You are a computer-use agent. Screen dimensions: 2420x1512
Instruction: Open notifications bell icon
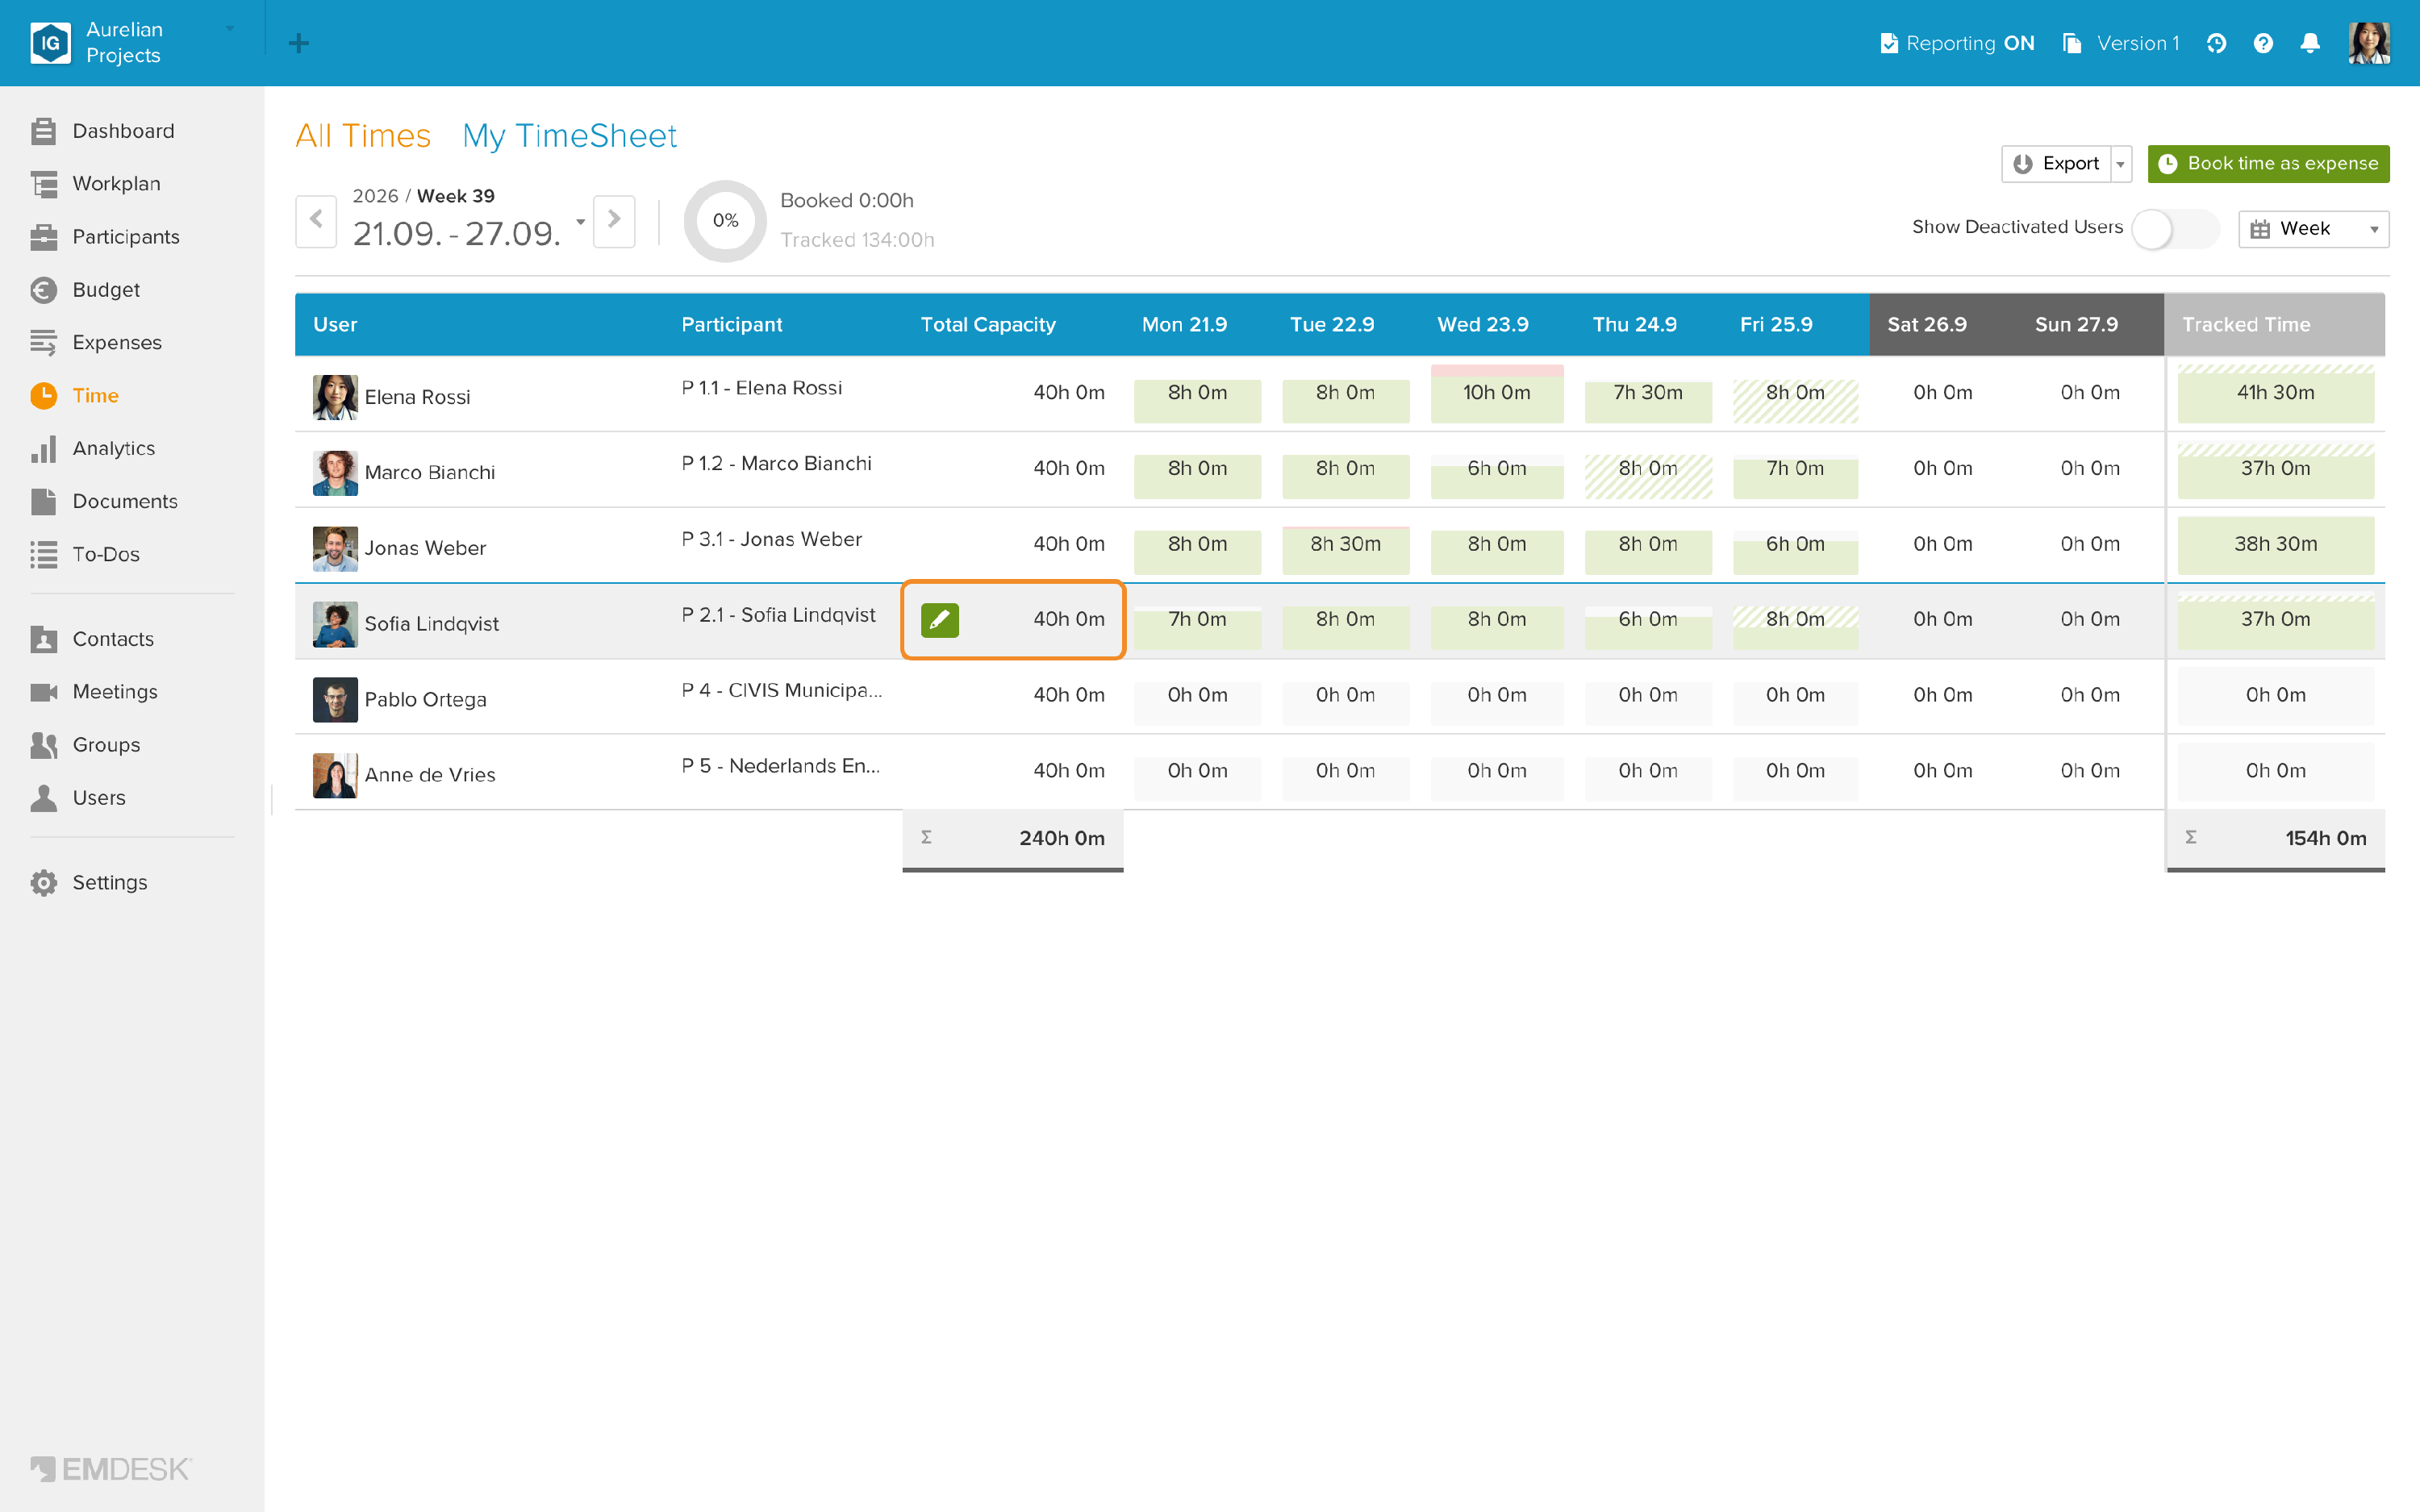[2309, 43]
